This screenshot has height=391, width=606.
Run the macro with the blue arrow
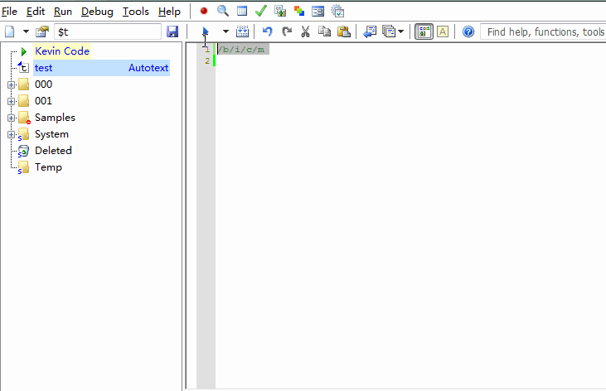(206, 31)
